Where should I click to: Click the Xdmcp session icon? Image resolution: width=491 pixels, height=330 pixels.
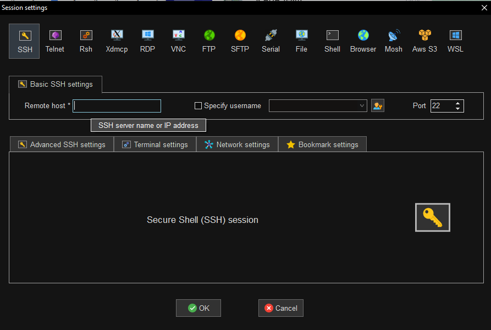tap(117, 41)
